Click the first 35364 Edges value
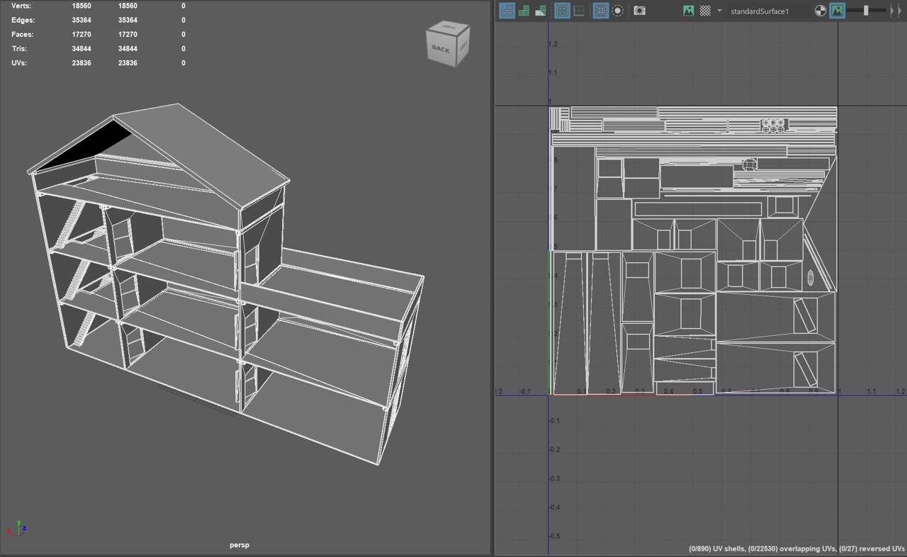907x557 pixels. [x=81, y=20]
